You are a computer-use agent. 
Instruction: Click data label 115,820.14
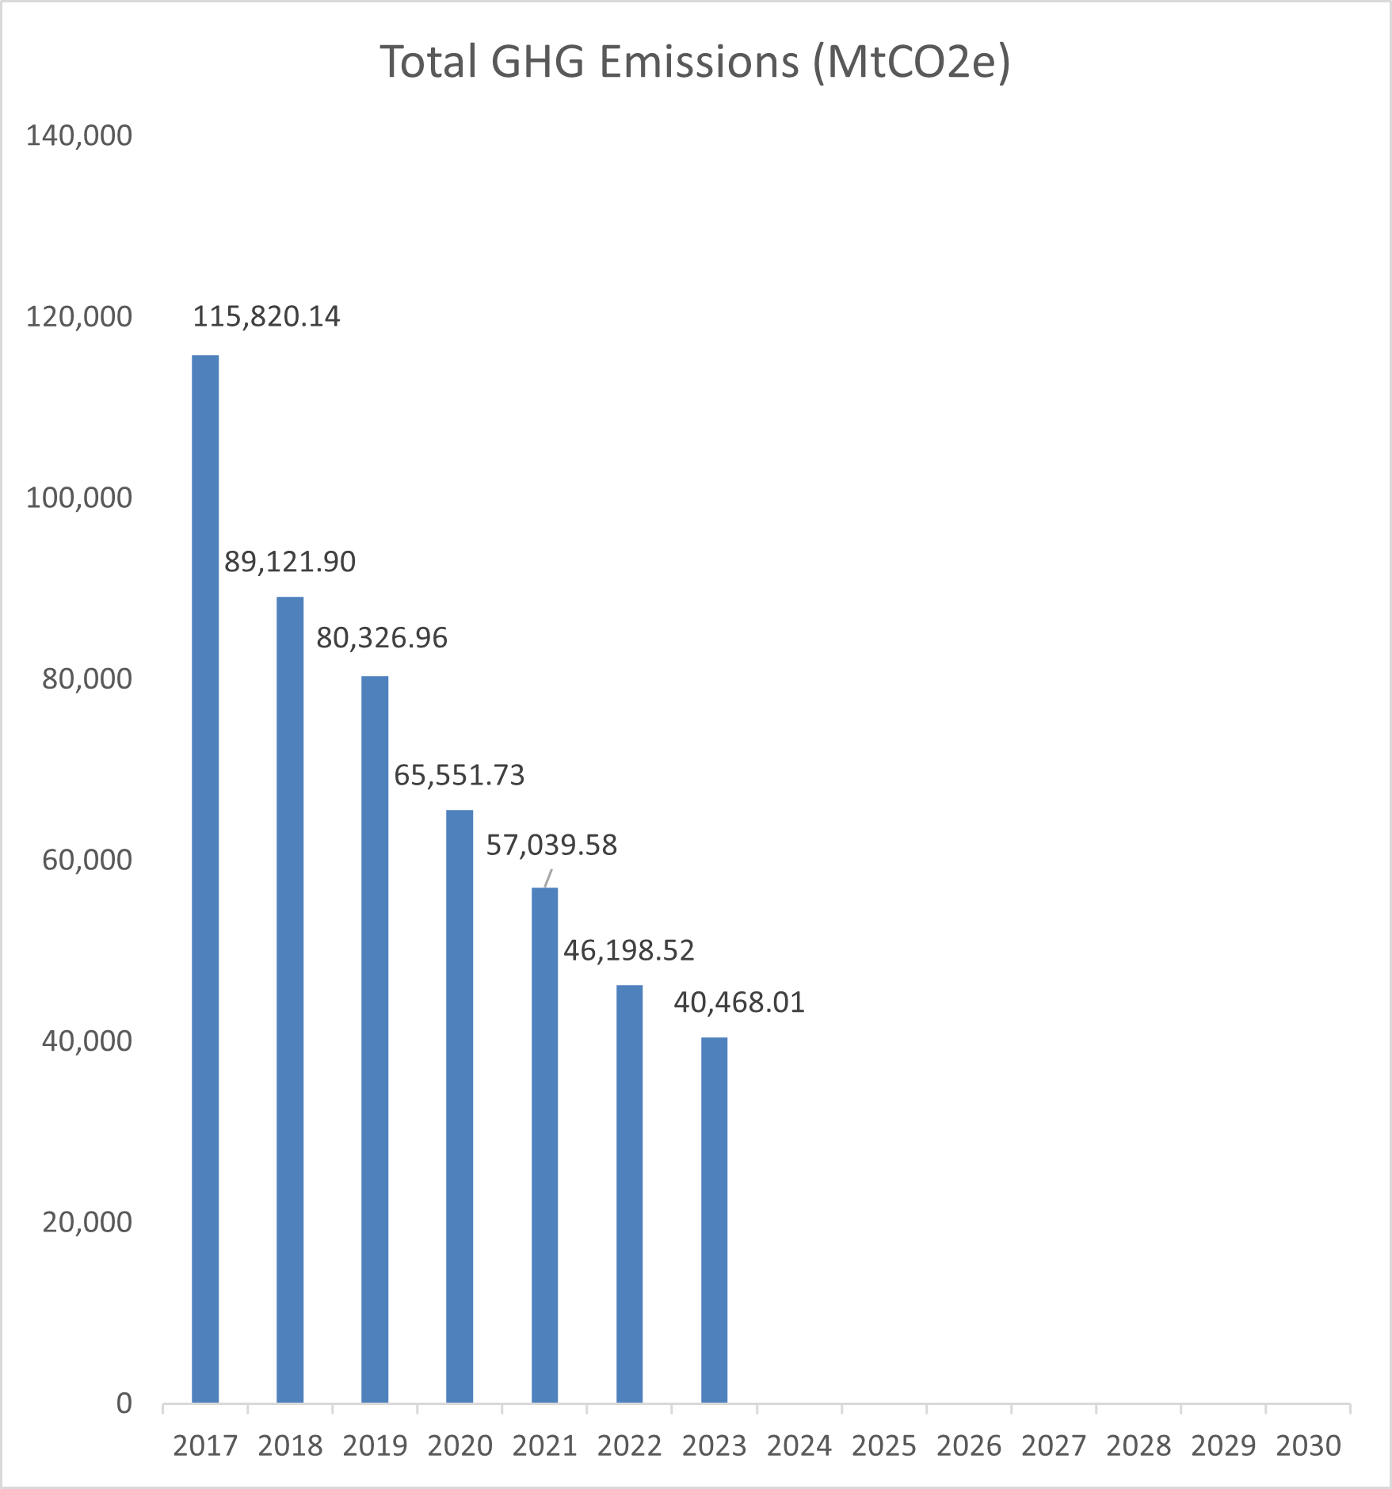[266, 317]
